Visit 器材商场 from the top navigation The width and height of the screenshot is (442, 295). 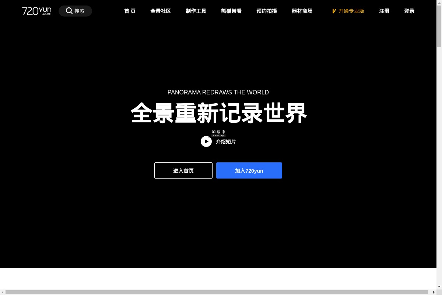[302, 11]
